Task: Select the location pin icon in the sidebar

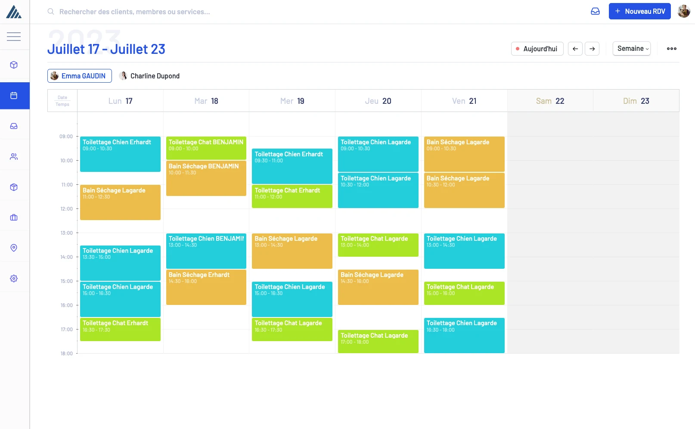Action: pos(14,248)
